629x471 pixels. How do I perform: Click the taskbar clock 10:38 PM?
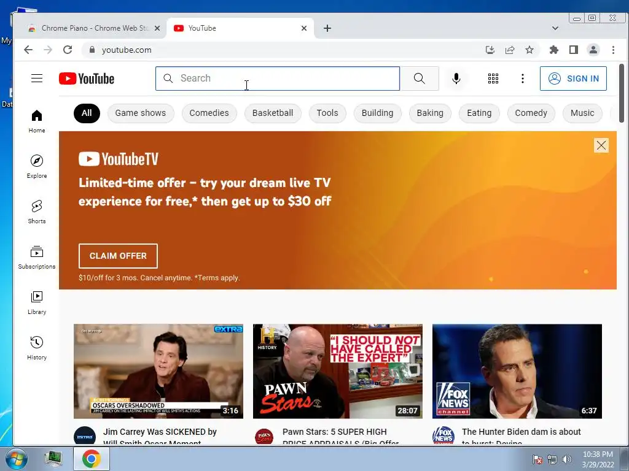[598, 459]
